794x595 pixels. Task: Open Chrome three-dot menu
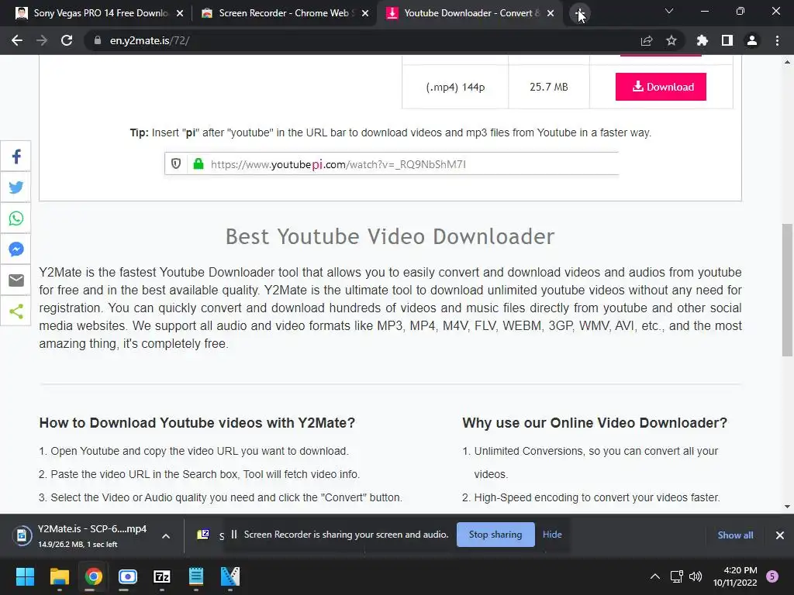(x=777, y=40)
